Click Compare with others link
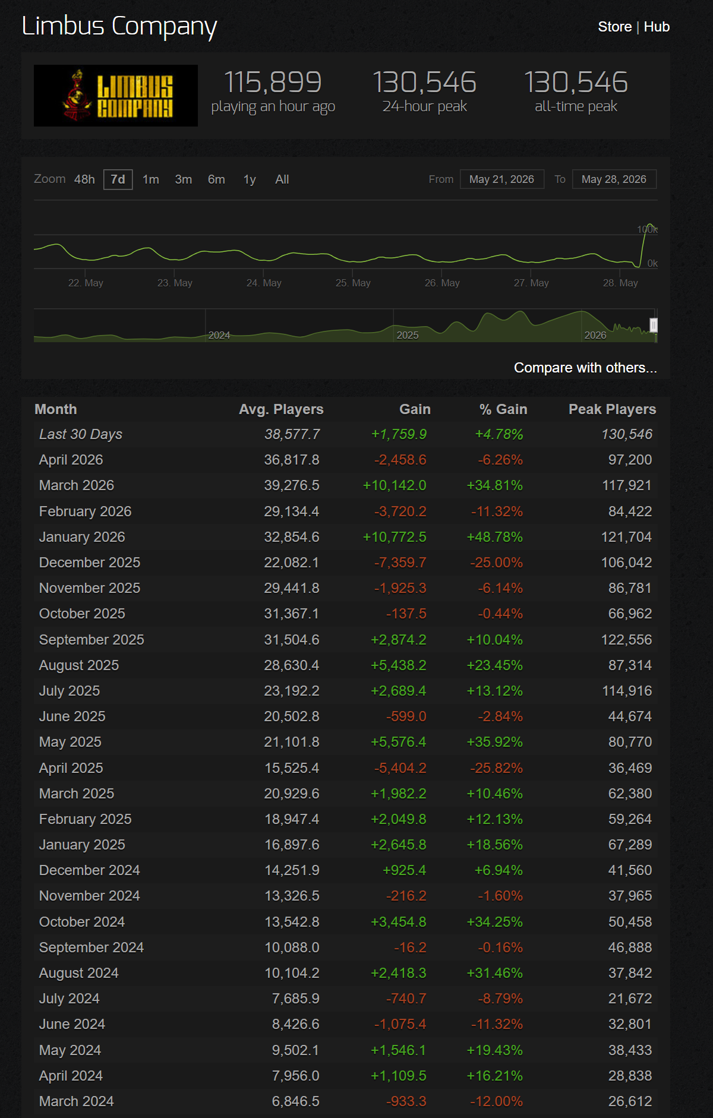713x1118 pixels. pyautogui.click(x=585, y=368)
